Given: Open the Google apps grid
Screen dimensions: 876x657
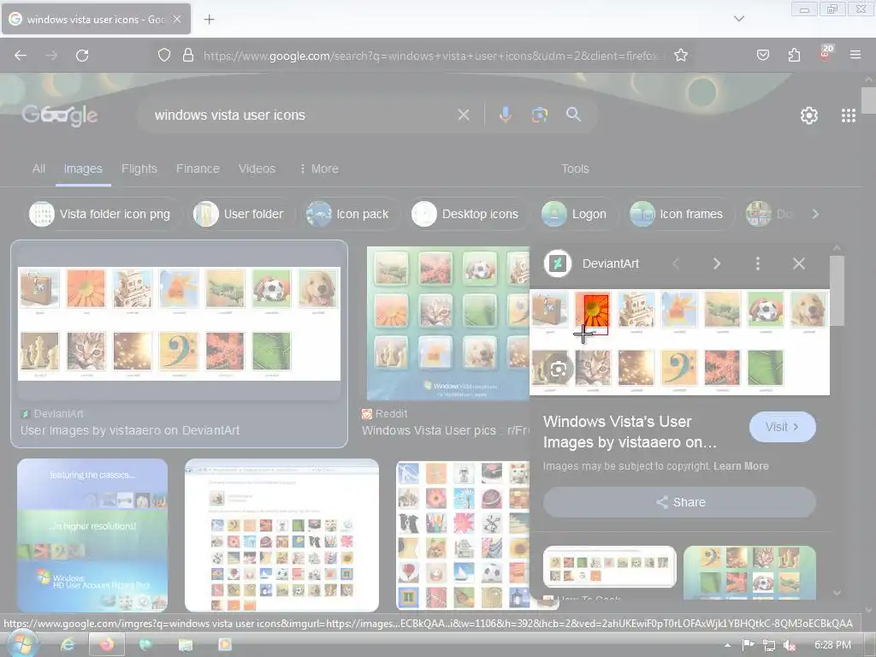Looking at the screenshot, I should tap(849, 115).
